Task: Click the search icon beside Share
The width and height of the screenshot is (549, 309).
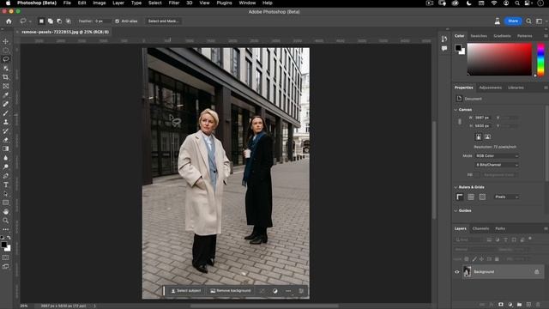Action: coord(528,21)
